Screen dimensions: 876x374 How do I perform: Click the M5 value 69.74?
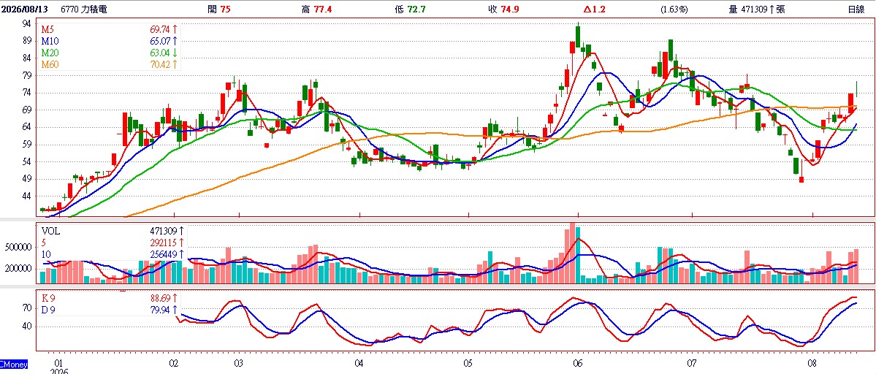[x=160, y=30]
